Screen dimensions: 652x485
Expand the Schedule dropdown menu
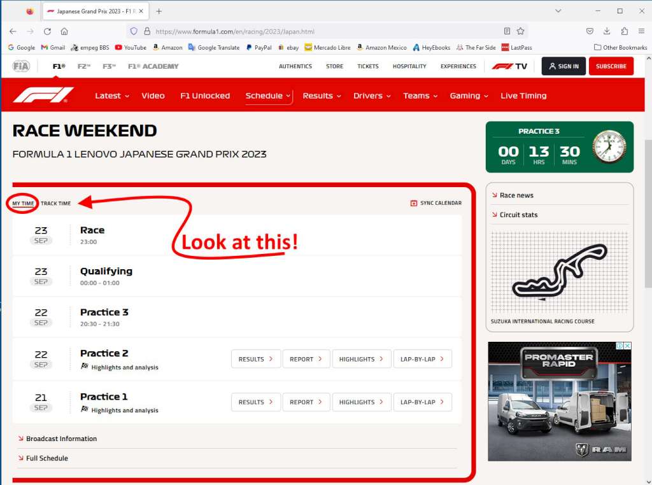(268, 95)
